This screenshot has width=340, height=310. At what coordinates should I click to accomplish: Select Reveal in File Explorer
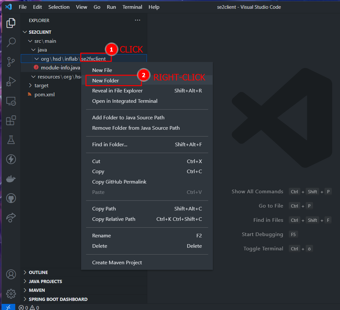(x=147, y=90)
